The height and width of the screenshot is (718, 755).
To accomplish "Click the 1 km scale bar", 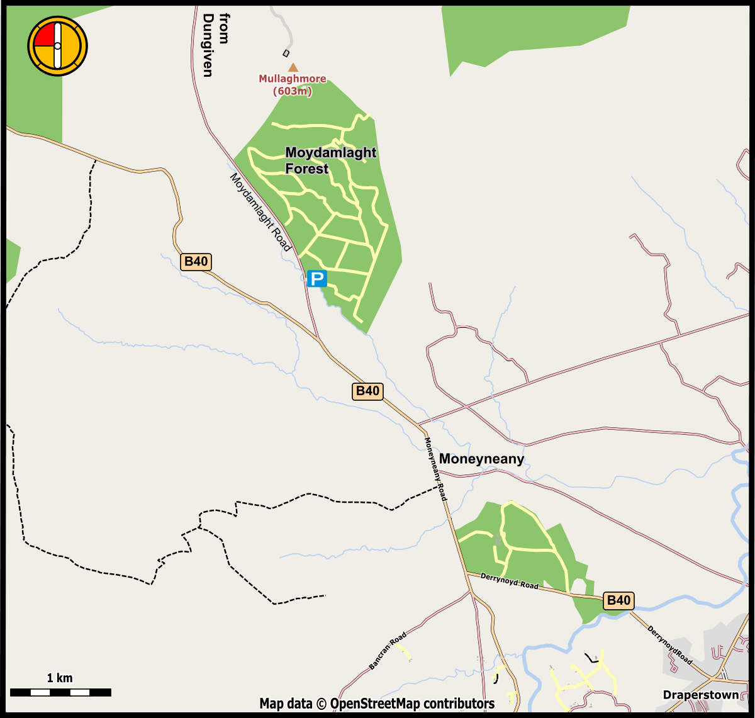I will point(60,692).
